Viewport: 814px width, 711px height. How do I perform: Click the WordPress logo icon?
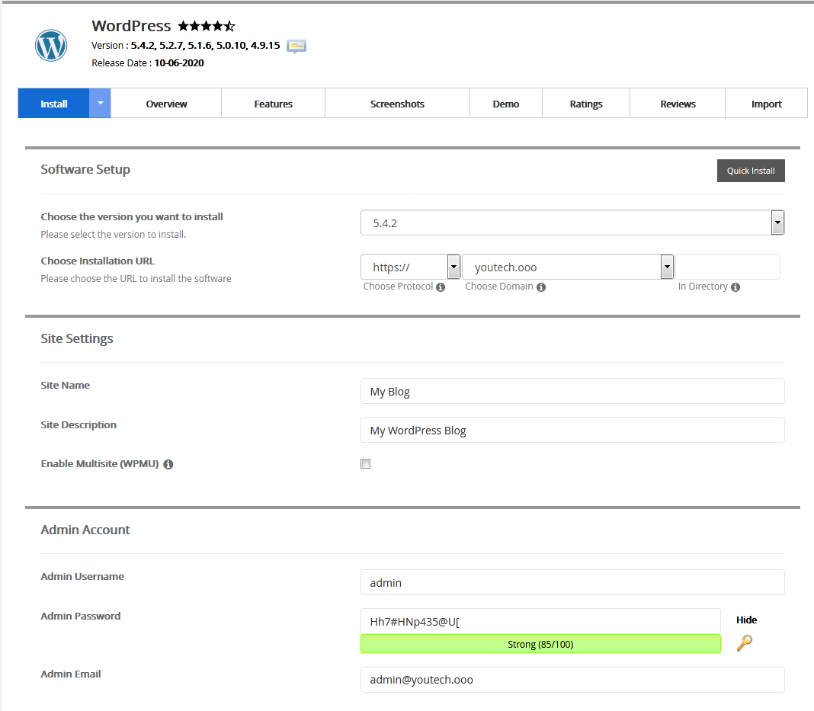point(51,45)
